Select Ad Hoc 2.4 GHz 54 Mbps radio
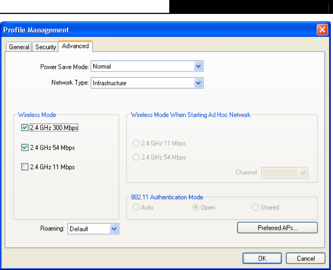Image resolution: width=333 pixels, height=270 pixels. (136, 157)
